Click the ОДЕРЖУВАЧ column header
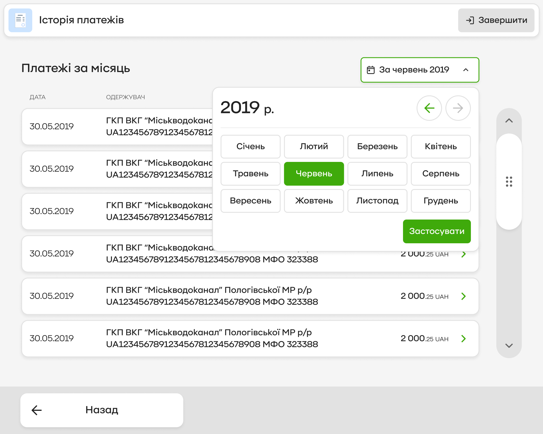The width and height of the screenshot is (543, 434). 125,97
